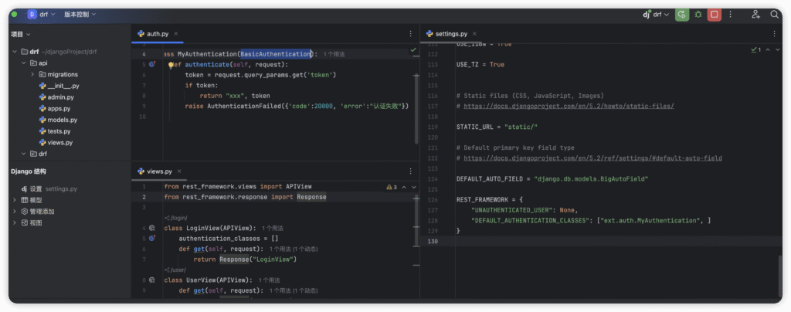Close the settings.py editor tab
Screen dimensions: 791x312
474,34
